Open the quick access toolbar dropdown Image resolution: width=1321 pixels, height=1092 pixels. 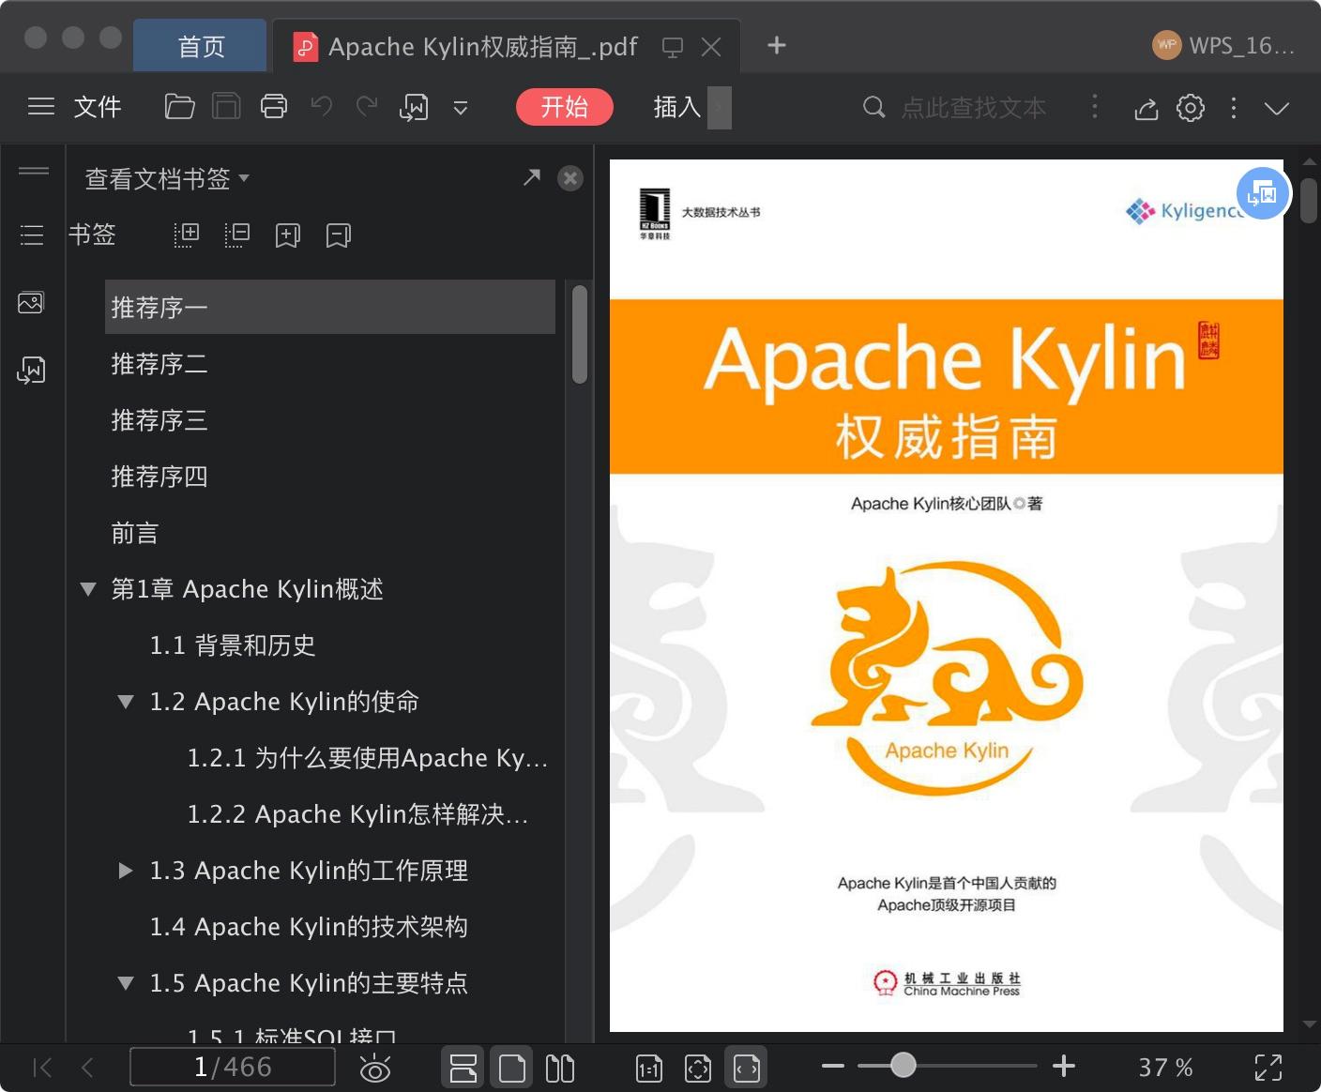pyautogui.click(x=461, y=108)
